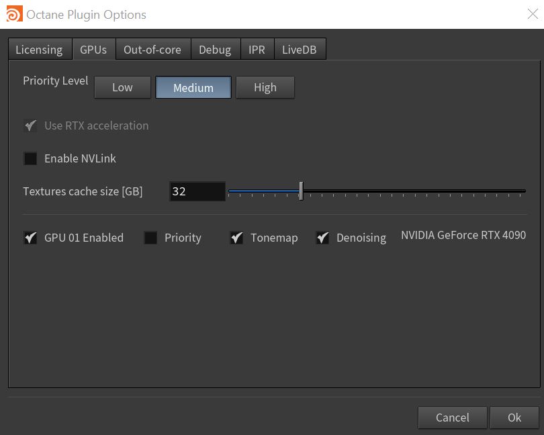This screenshot has width=544, height=435.
Task: Toggle the GPU Priority checkbox
Action: (150, 238)
